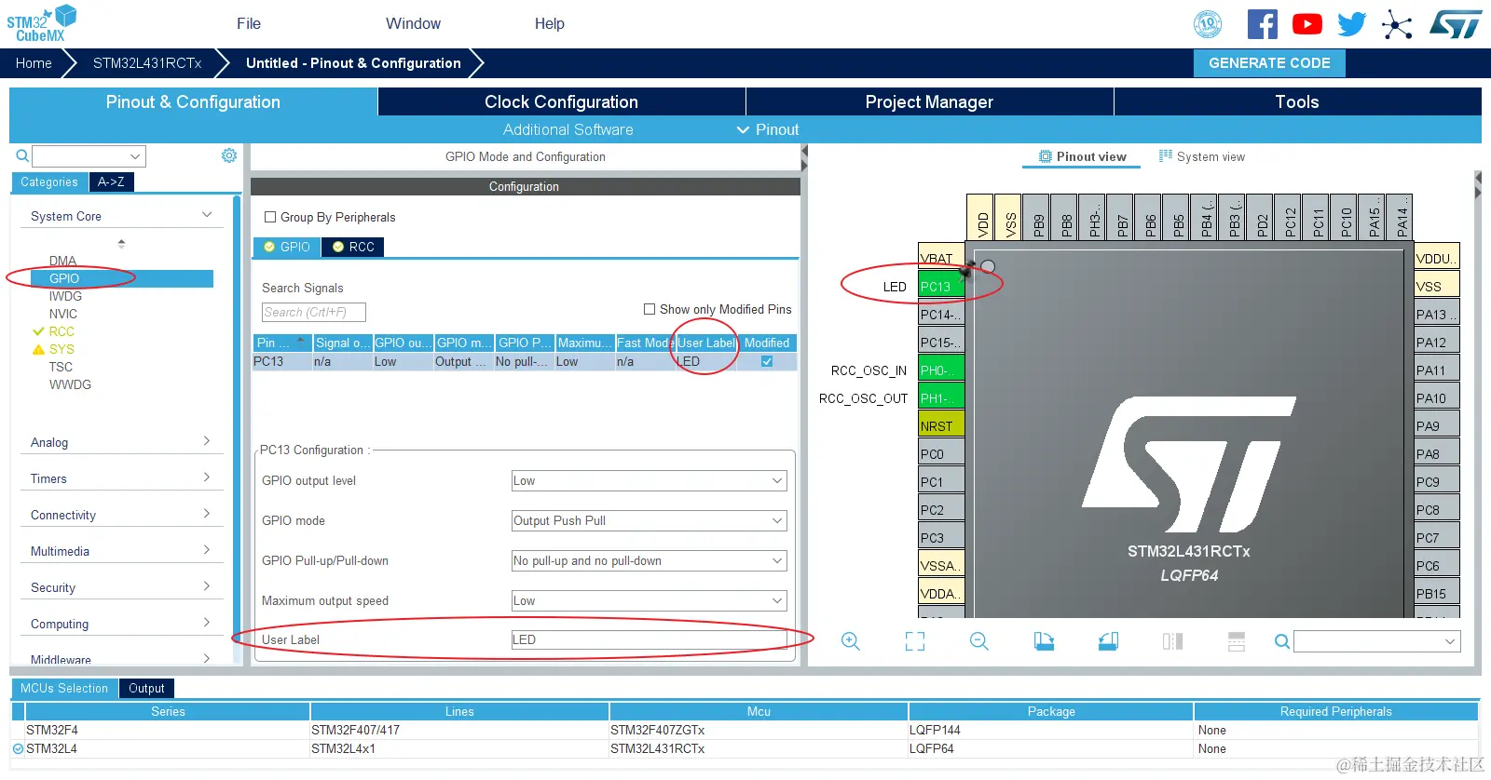Viewport: 1491px width, 780px height.
Task: Zoom out of the pinout view
Action: [x=979, y=641]
